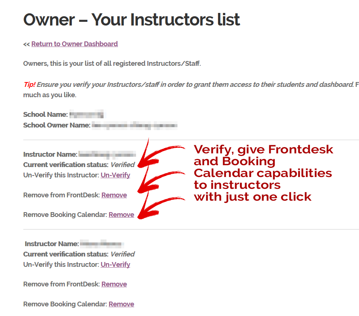Click the second instructor's "Verified" status text
Image resolution: width=359 pixels, height=316 pixels.
pyautogui.click(x=122, y=254)
